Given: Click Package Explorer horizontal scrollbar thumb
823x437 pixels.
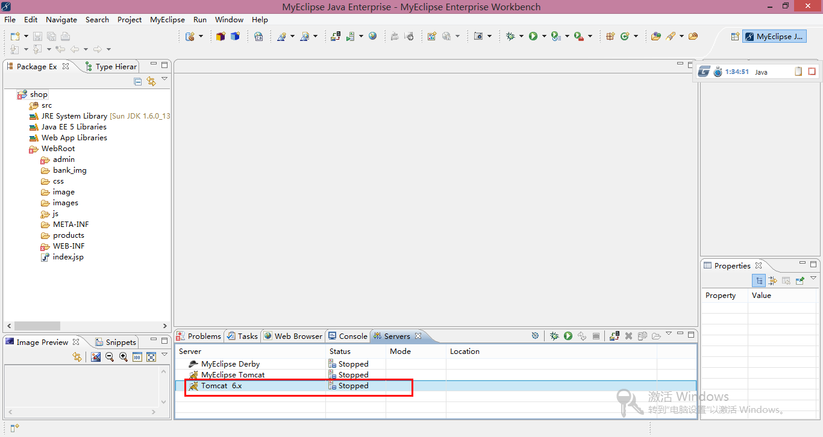Looking at the screenshot, I should [x=37, y=326].
